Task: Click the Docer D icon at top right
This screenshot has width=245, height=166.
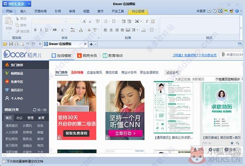Action: pyautogui.click(x=220, y=11)
